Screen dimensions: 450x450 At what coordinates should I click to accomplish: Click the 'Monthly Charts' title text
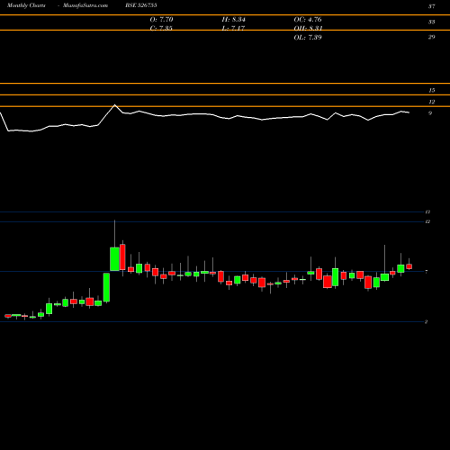coord(26,5)
